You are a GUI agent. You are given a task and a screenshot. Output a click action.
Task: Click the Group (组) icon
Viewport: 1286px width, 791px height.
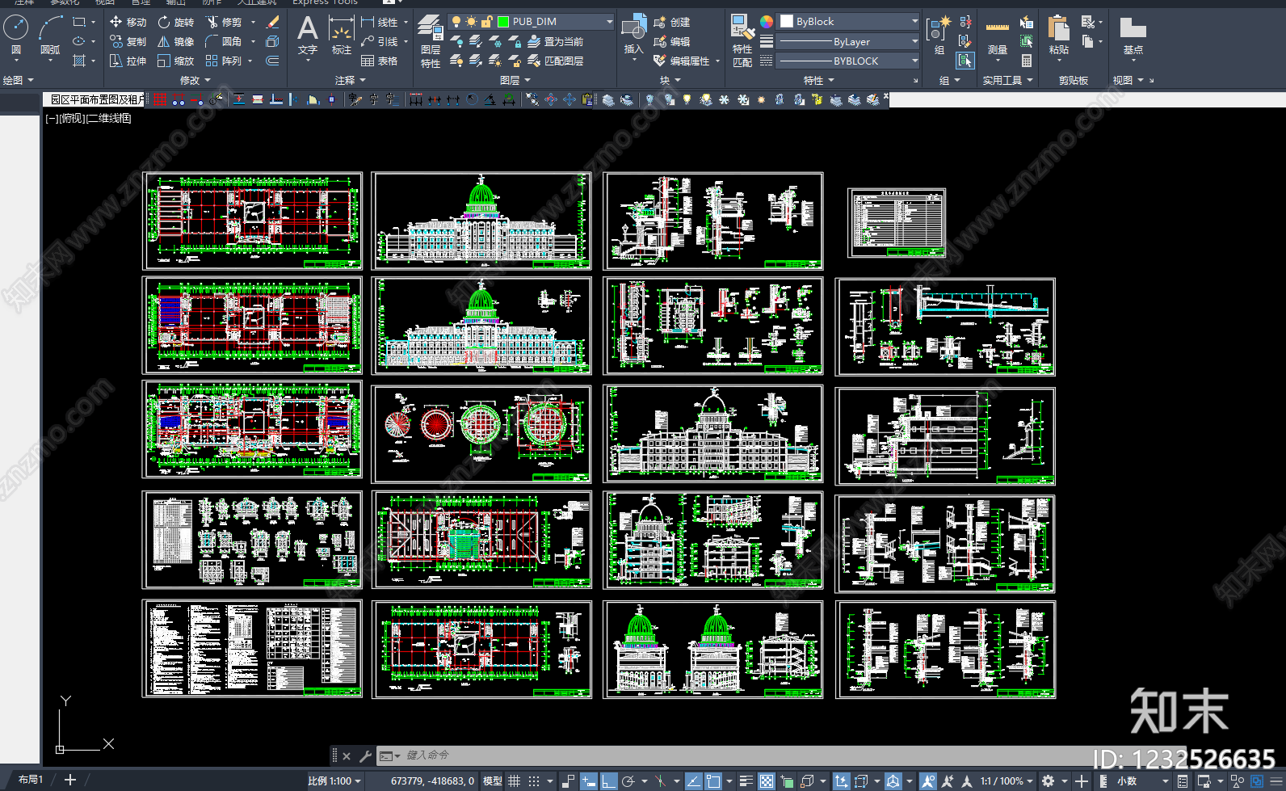pyautogui.click(x=939, y=36)
